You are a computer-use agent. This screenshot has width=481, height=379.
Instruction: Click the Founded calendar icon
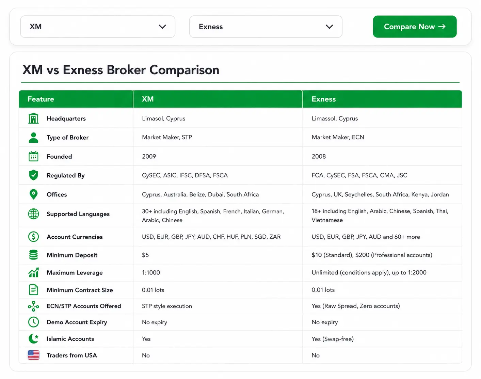(x=33, y=156)
